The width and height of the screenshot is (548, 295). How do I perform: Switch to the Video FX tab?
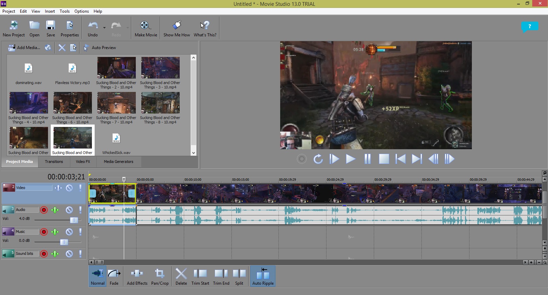(83, 162)
